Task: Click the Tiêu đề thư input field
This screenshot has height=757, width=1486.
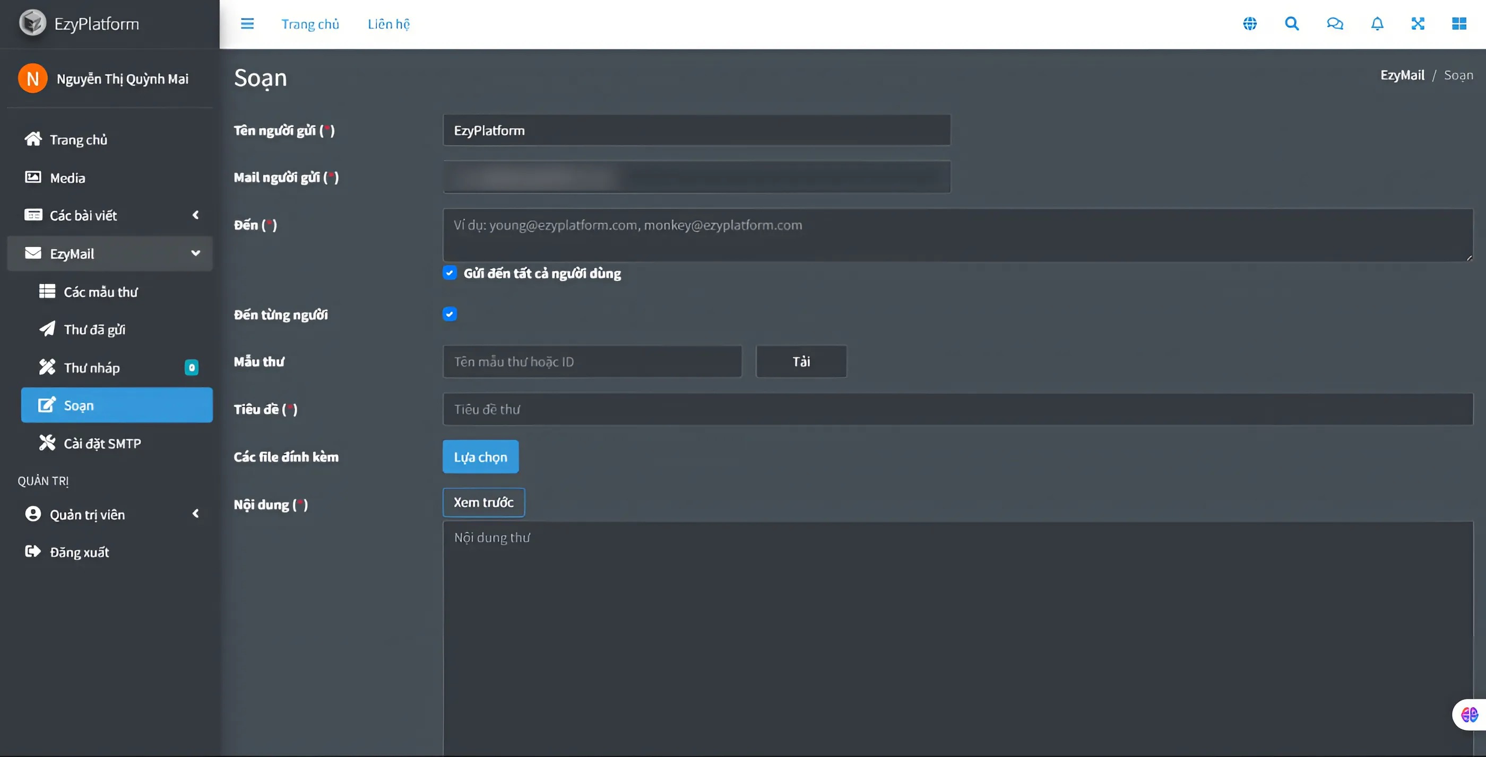Action: [x=957, y=409]
